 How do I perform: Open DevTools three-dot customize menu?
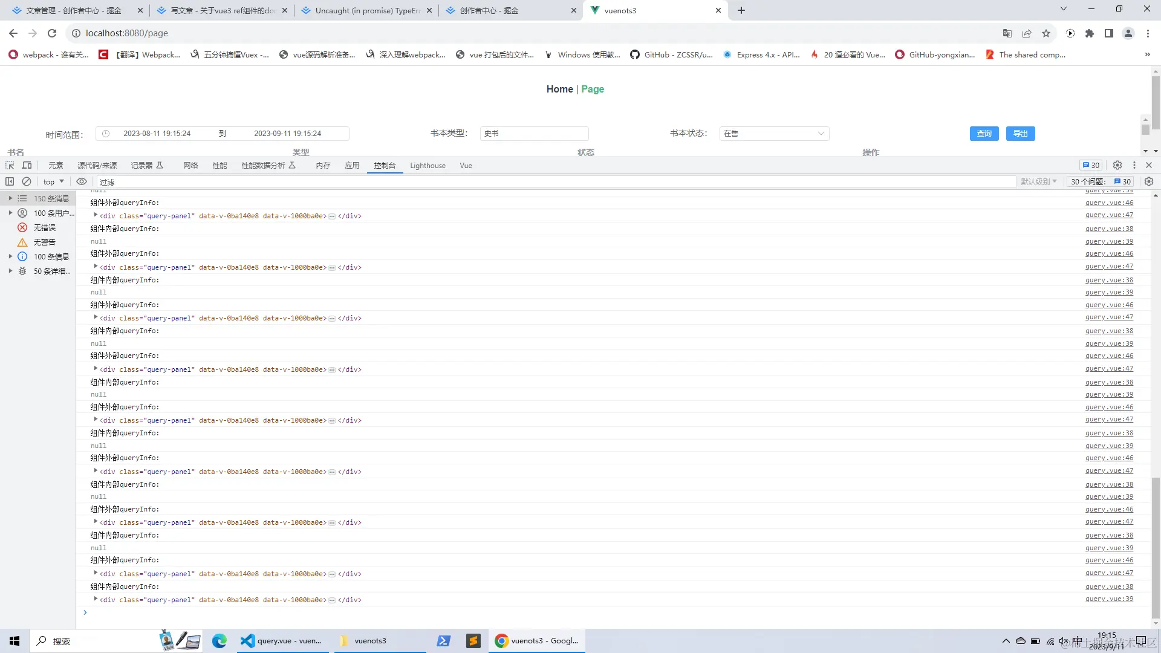pyautogui.click(x=1134, y=165)
